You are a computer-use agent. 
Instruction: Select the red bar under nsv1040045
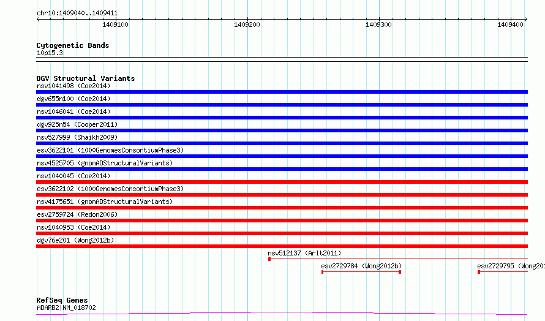click(282, 182)
